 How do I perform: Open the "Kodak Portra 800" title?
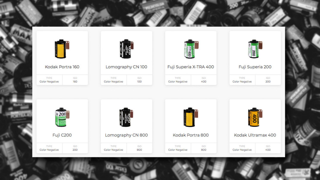point(191,135)
